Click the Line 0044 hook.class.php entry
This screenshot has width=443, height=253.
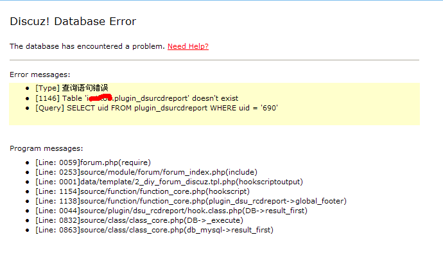(x=171, y=211)
